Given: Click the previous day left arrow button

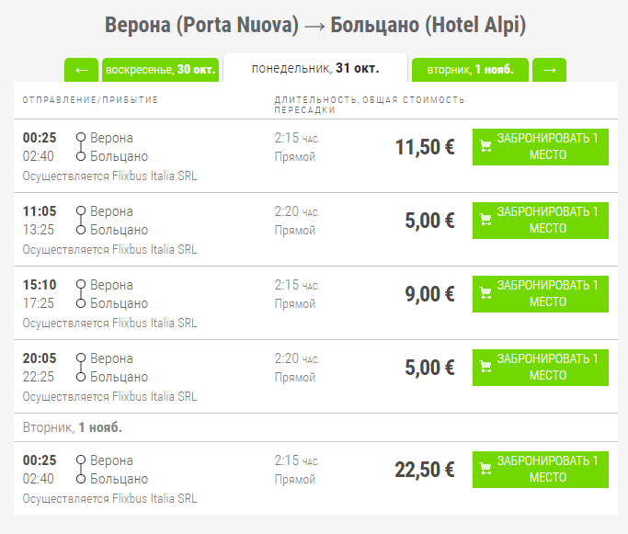Looking at the screenshot, I should pos(81,70).
